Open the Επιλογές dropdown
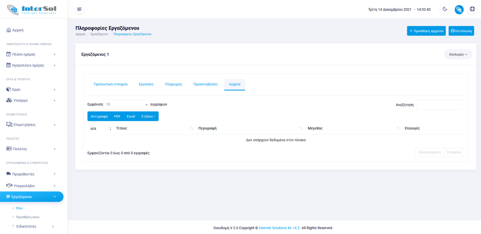Screen dimensions: 481x234 pyautogui.click(x=458, y=54)
